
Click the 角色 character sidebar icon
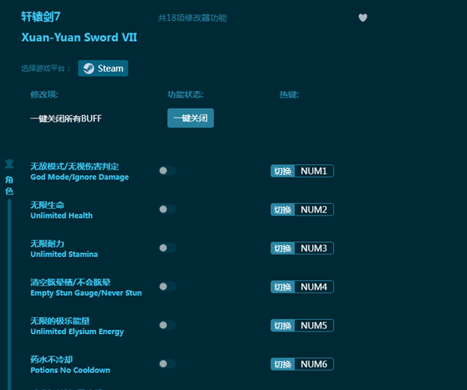[9, 164]
